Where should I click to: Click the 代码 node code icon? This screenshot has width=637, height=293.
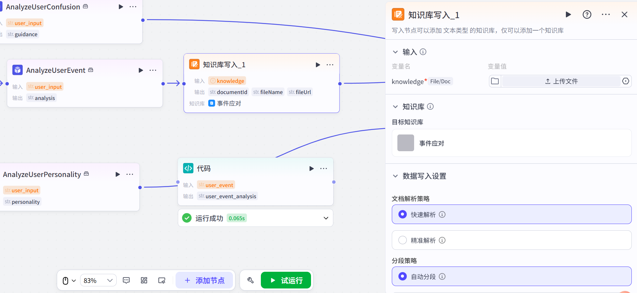(188, 168)
